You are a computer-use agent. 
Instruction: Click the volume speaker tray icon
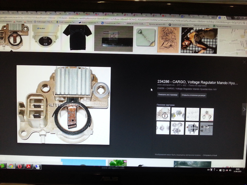[230, 170]
